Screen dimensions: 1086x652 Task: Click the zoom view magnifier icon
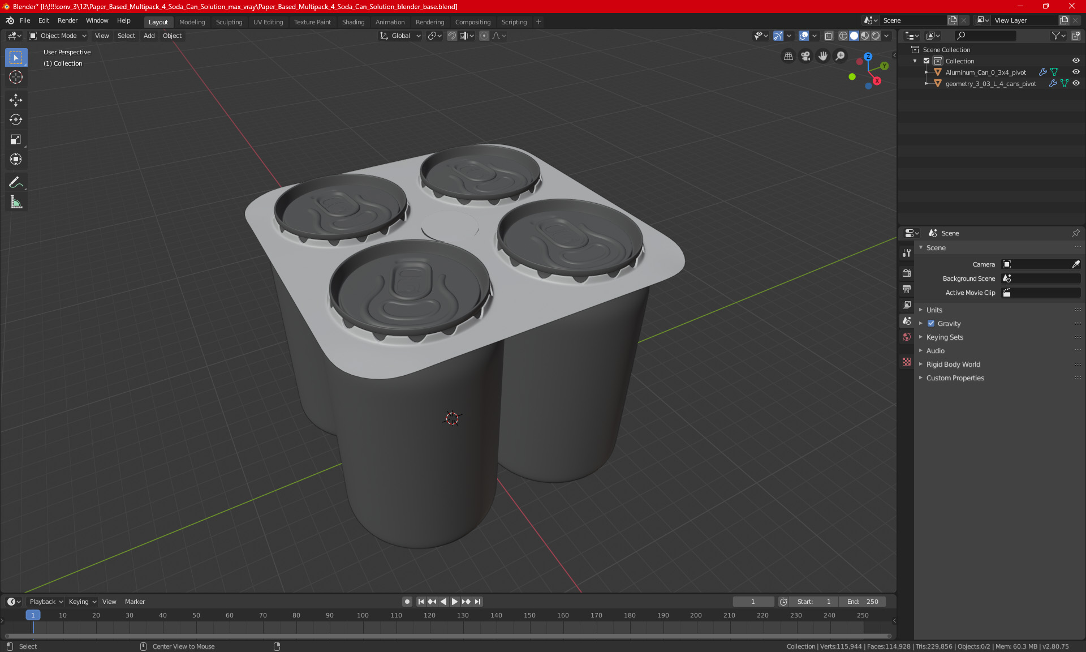pyautogui.click(x=841, y=56)
